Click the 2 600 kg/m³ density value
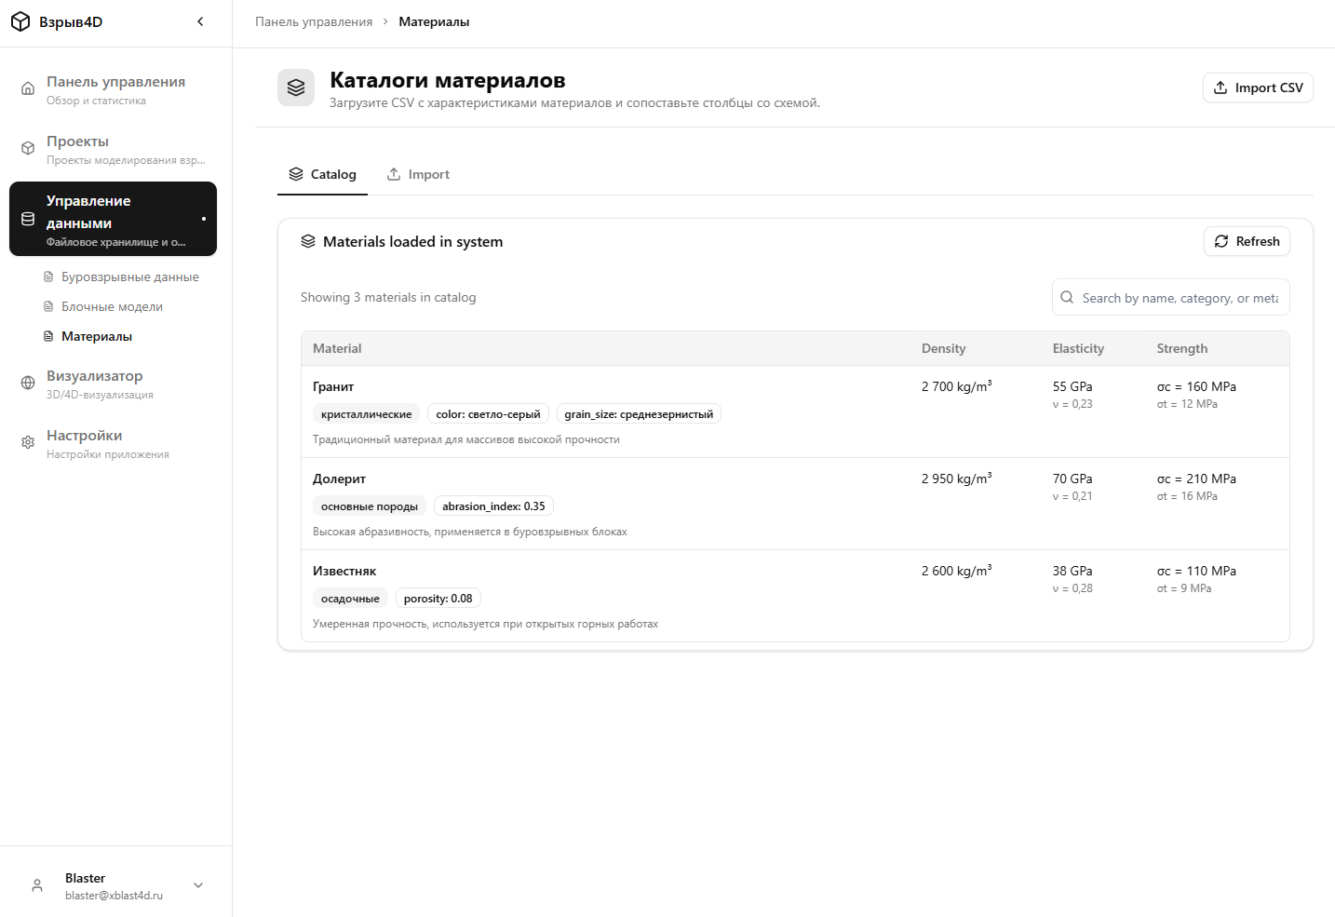1335x917 pixels. [x=957, y=571]
